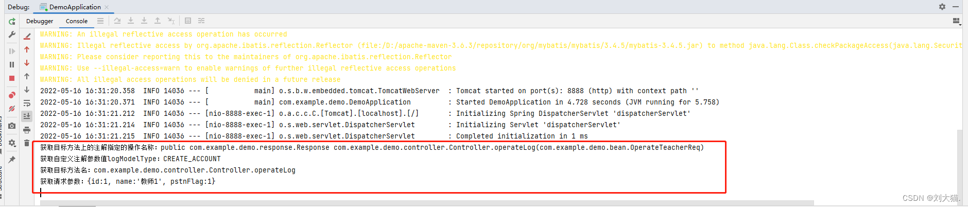Click the grey up arrow in the console gutter
This screenshot has height=207, width=968.
tap(27, 76)
